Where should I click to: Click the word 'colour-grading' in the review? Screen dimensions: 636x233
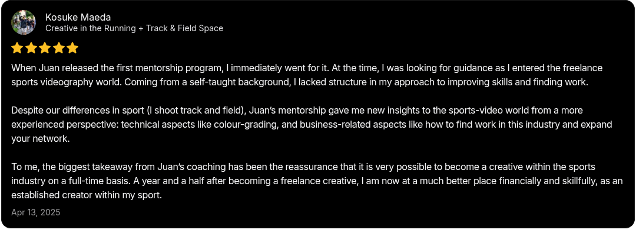250,124
